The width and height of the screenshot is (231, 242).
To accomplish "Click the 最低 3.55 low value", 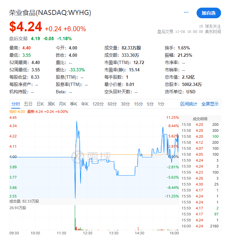I will (x=26, y=55).
